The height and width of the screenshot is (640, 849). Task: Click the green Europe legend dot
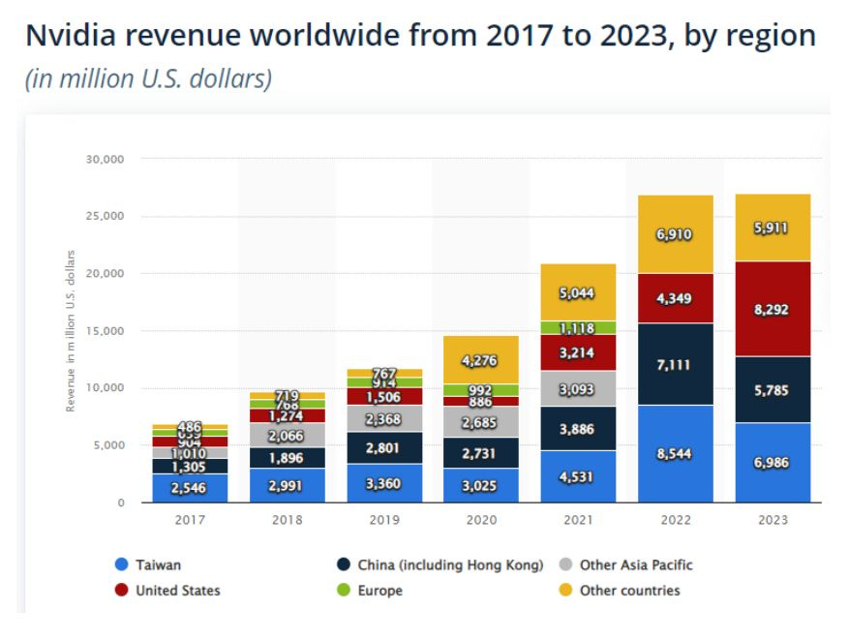(x=344, y=590)
